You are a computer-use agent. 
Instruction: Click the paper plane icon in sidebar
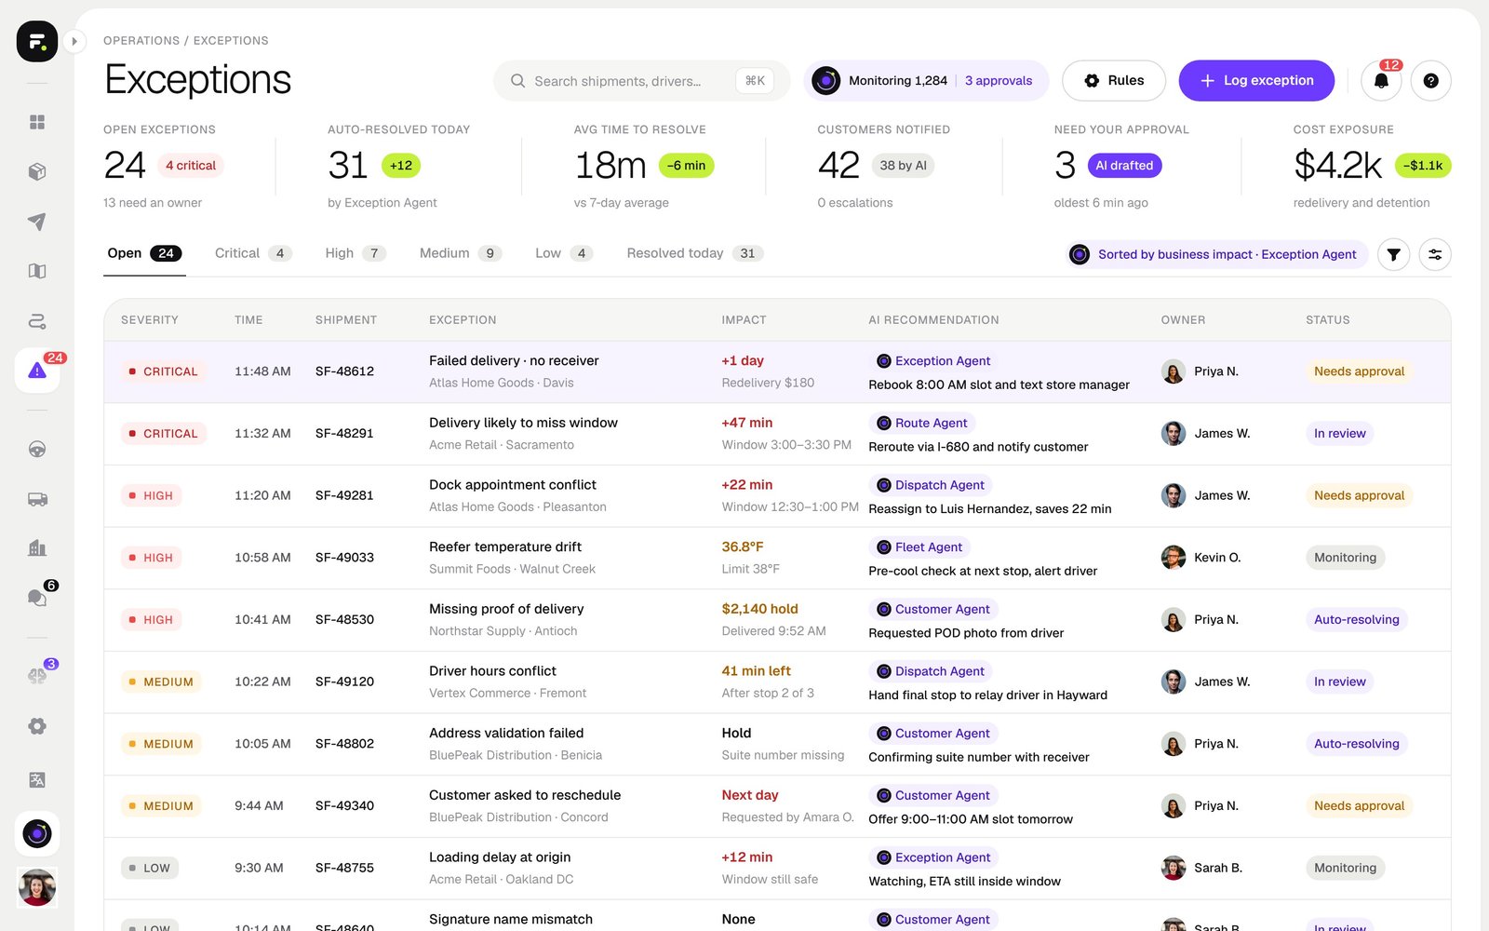pos(37,222)
